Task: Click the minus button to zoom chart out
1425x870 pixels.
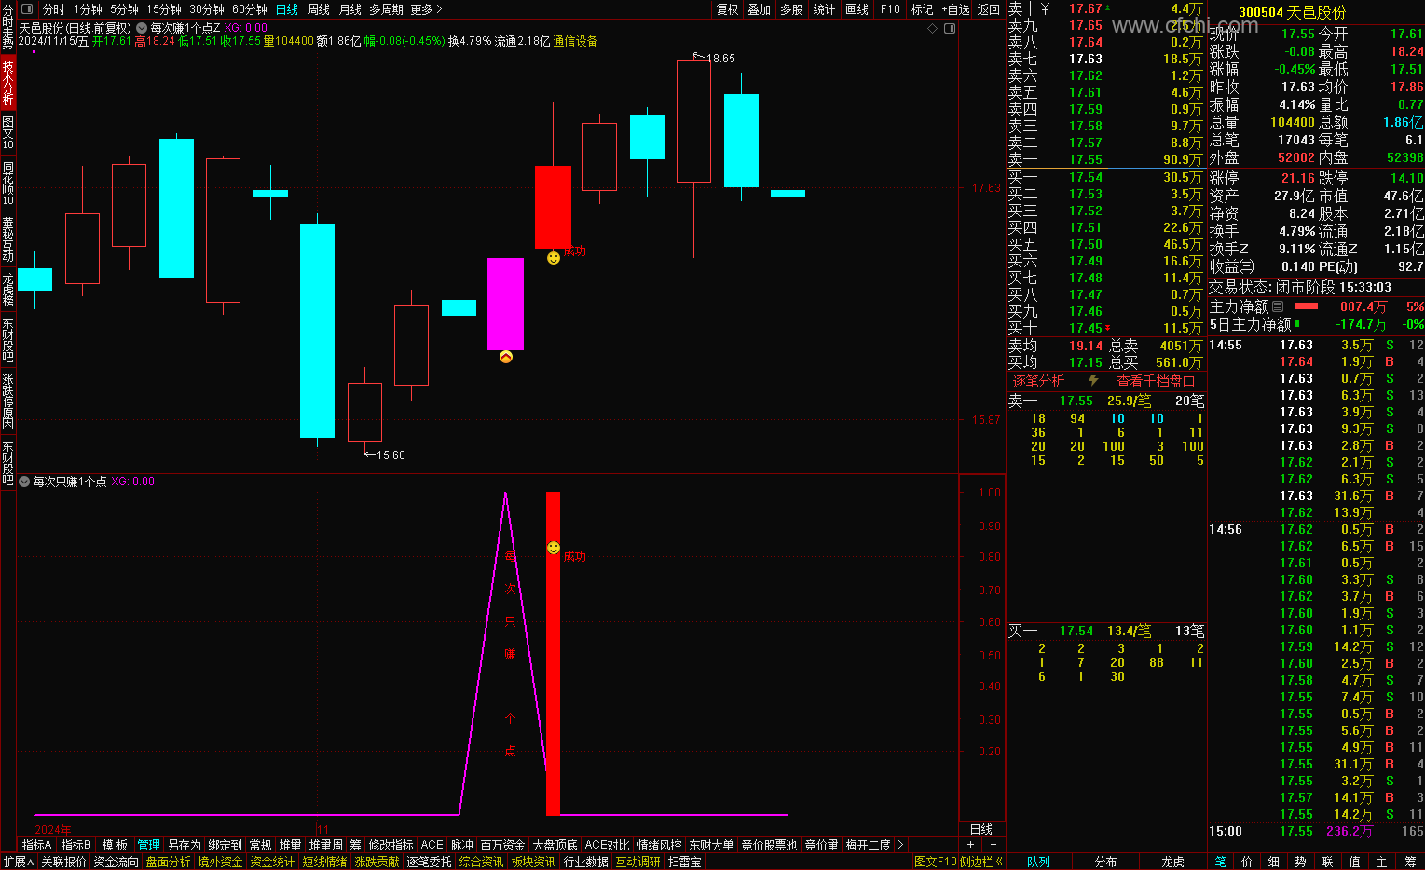Action: (994, 845)
